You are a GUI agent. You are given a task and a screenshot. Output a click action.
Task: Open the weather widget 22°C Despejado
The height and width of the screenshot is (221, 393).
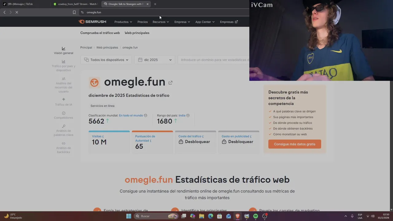click(13, 216)
